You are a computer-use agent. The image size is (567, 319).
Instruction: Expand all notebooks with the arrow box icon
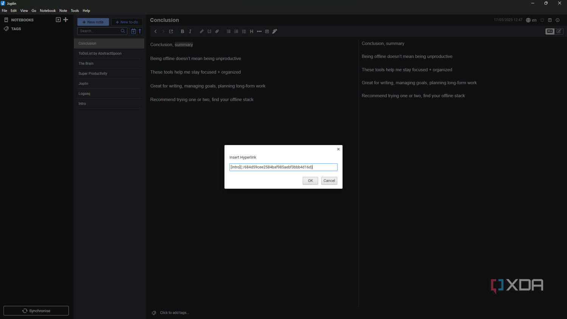[58, 20]
